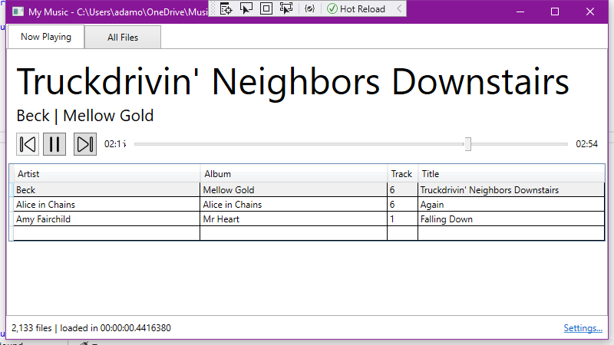Image resolution: width=614 pixels, height=345 pixels.
Task: Click the binding diagnostics icon
Action: click(x=309, y=8)
